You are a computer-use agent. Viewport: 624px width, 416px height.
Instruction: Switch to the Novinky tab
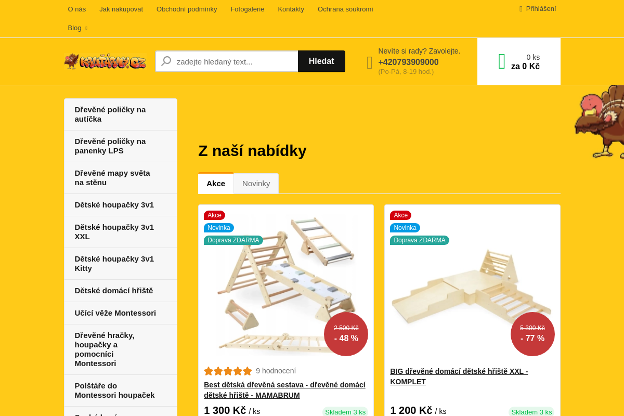pyautogui.click(x=256, y=183)
